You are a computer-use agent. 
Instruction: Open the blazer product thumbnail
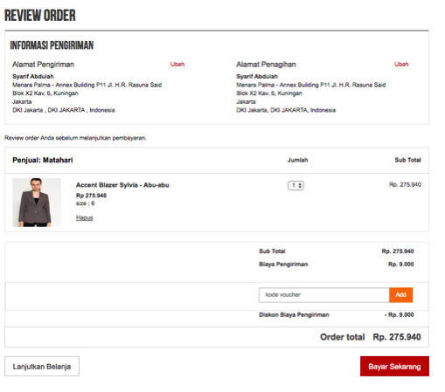tap(37, 203)
